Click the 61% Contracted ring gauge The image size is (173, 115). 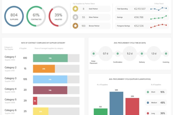coord(36,16)
